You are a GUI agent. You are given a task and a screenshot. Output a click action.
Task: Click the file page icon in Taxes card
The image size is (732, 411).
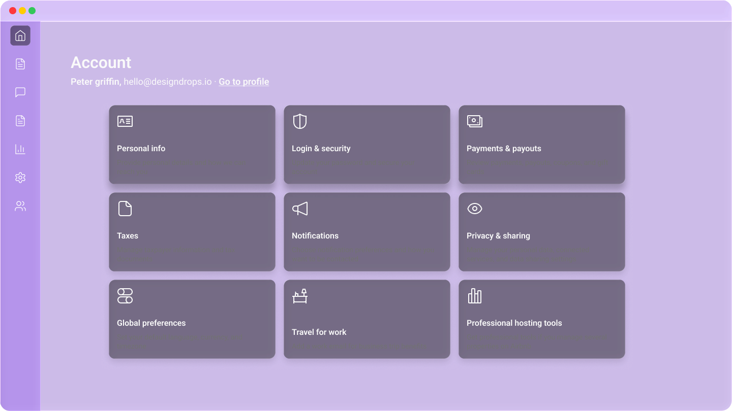125,209
